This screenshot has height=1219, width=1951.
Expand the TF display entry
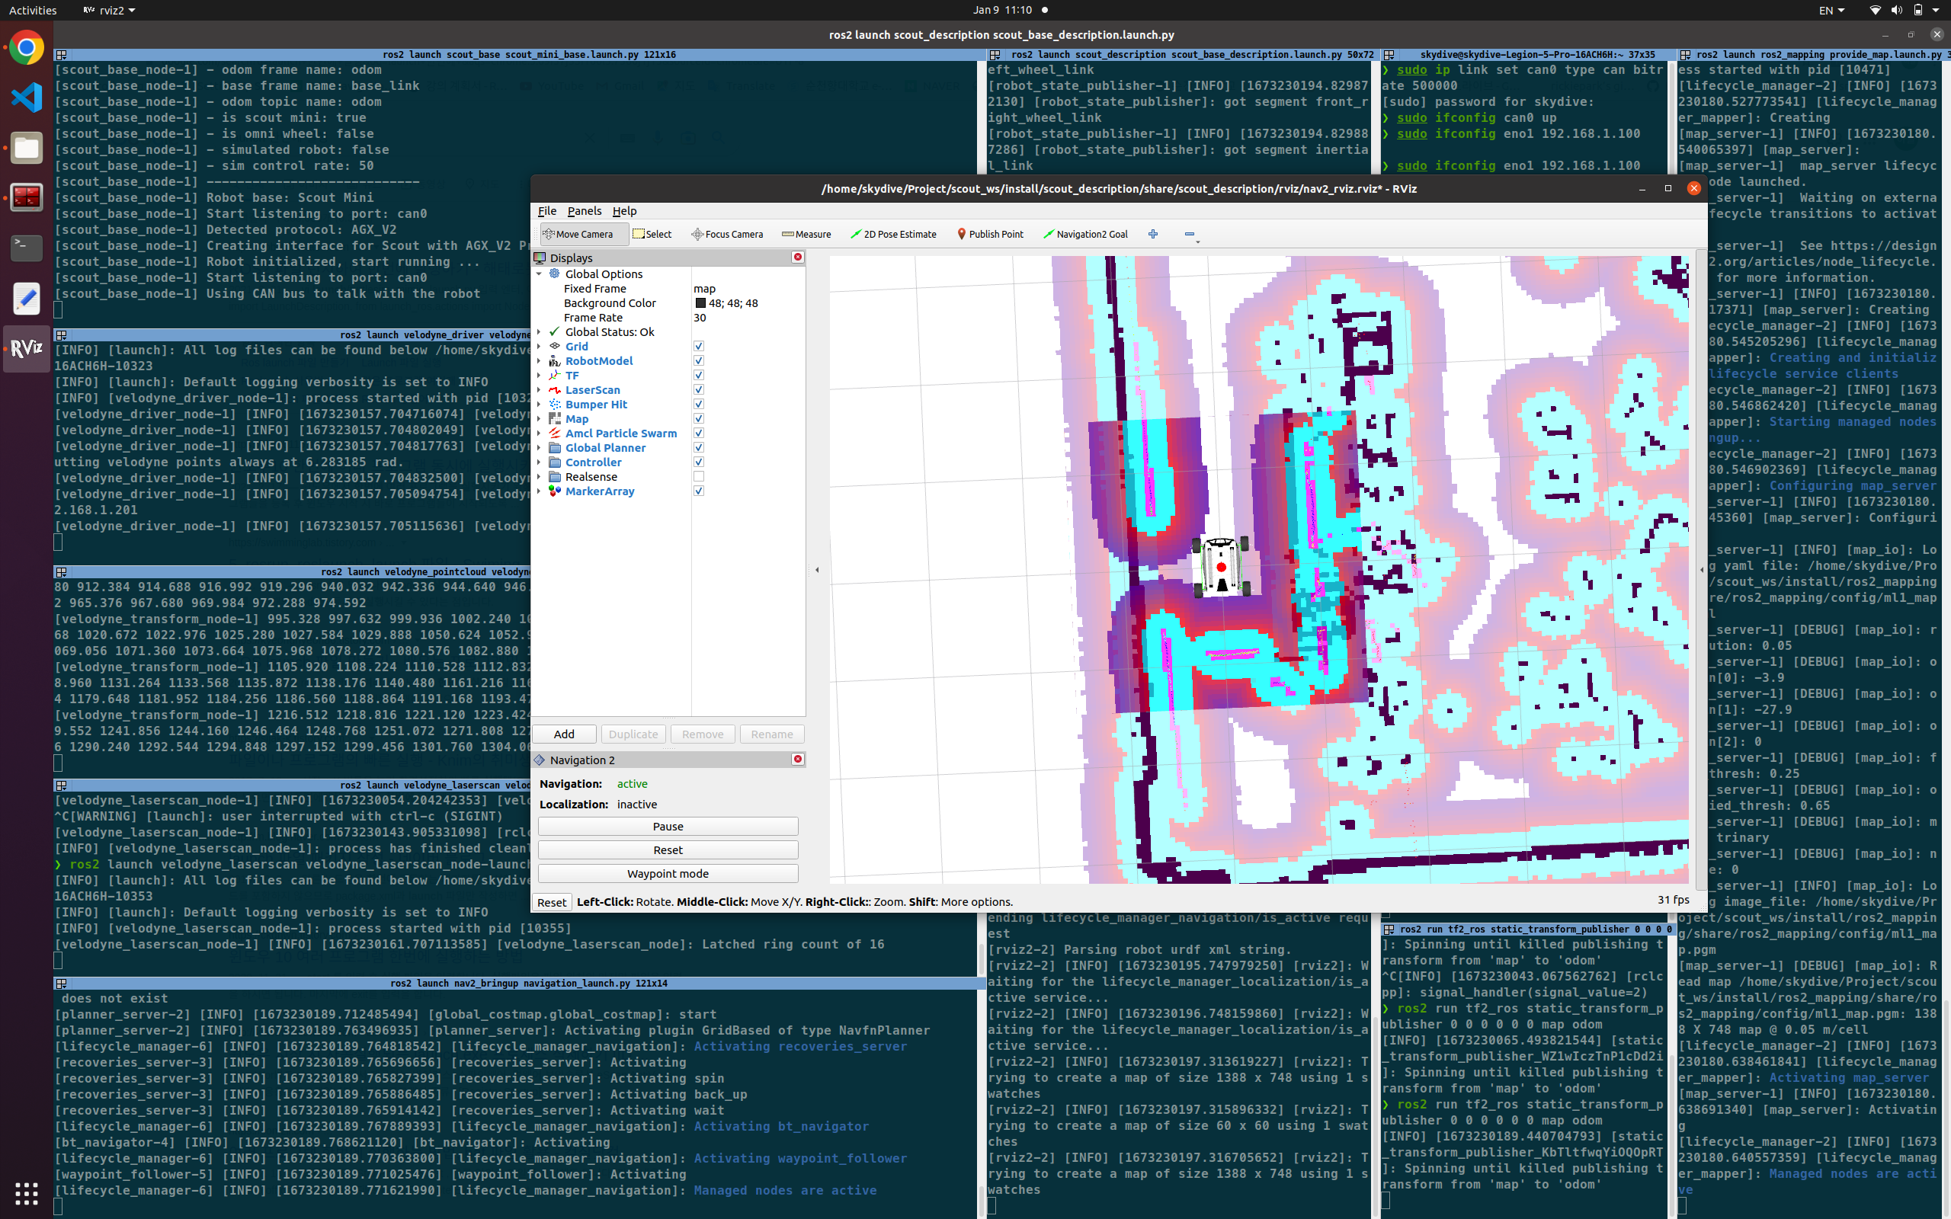click(540, 375)
